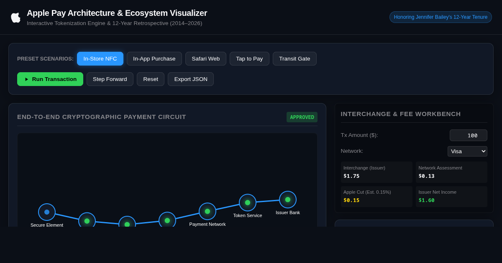502x263 pixels.
Task: Click the Apple Cut $0.15 value
Action: 351,200
